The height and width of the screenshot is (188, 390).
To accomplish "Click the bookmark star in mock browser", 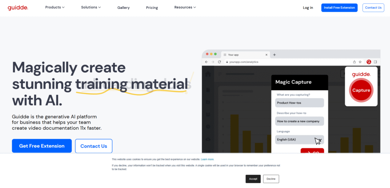I will (360, 62).
